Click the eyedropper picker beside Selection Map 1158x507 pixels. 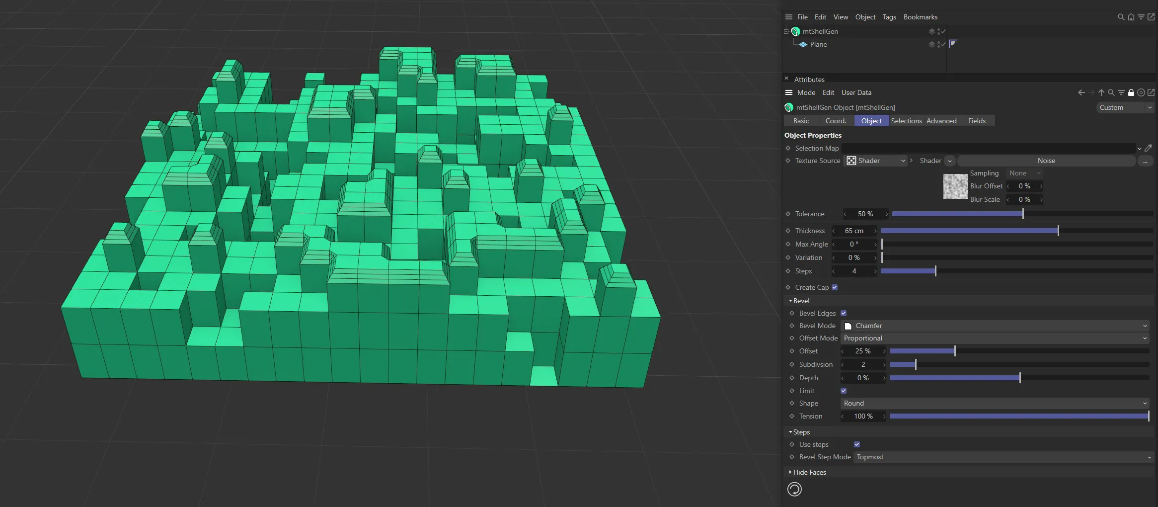pos(1148,148)
